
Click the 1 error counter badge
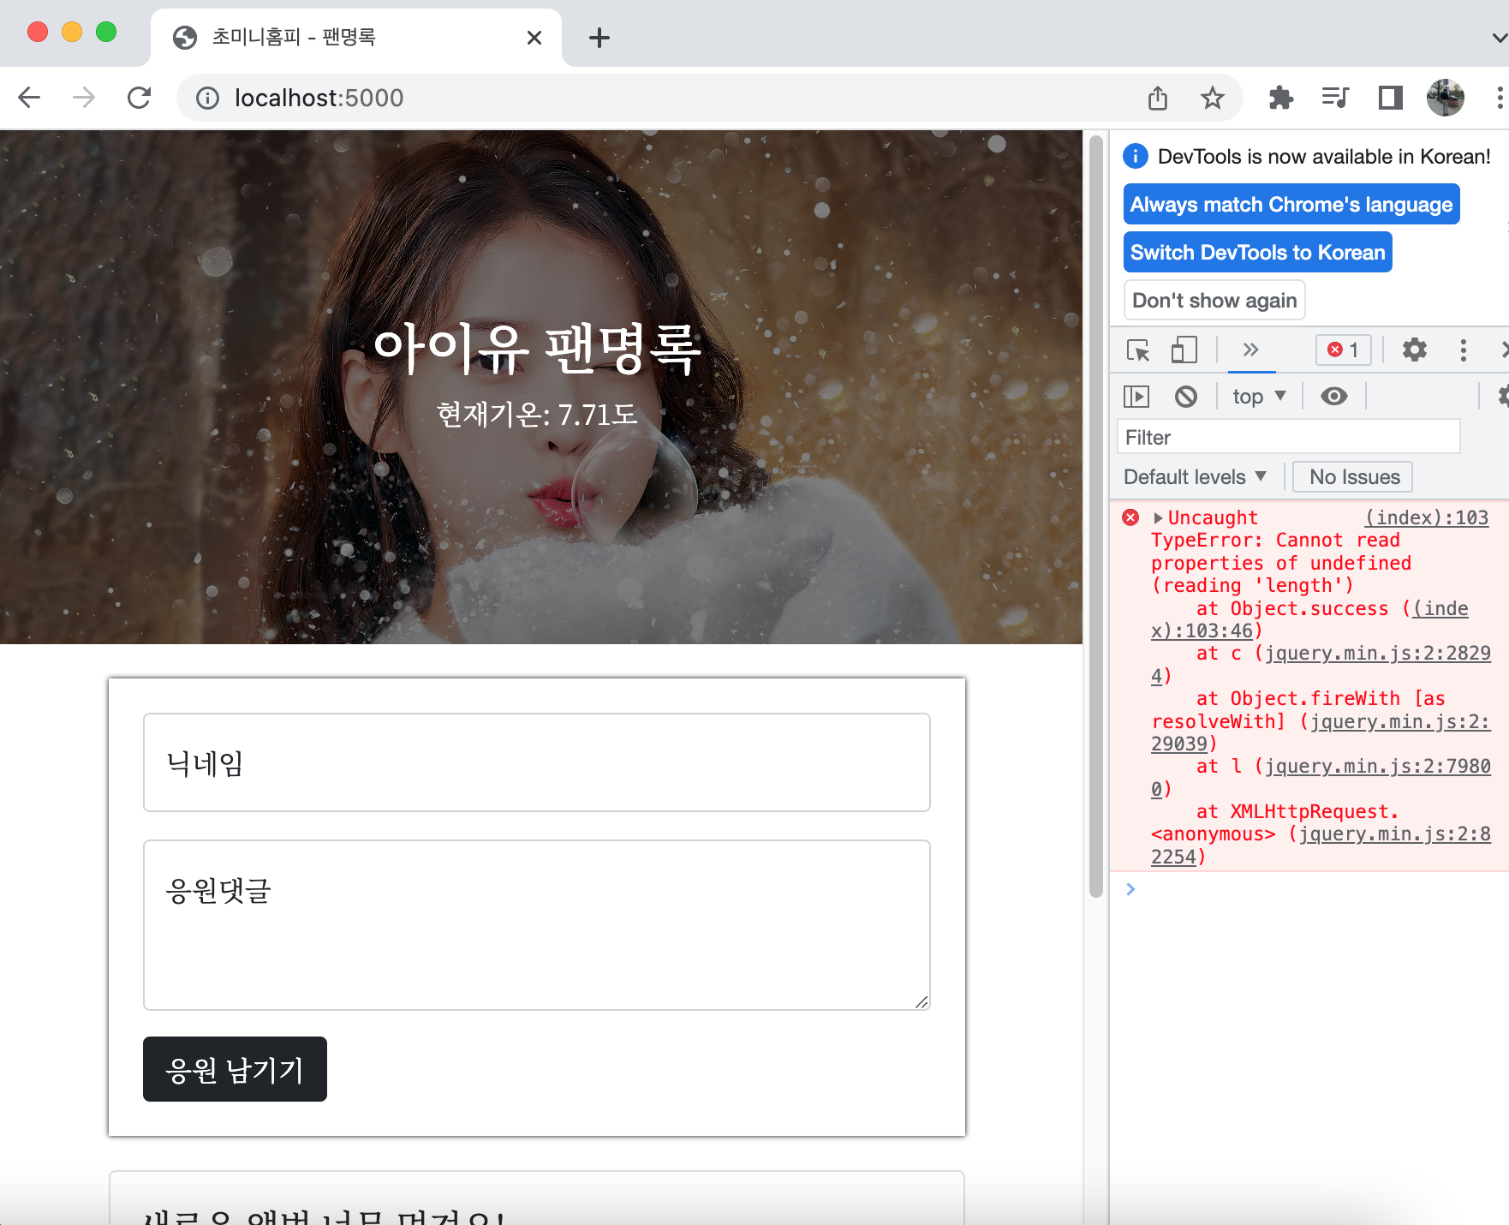pyautogui.click(x=1343, y=350)
